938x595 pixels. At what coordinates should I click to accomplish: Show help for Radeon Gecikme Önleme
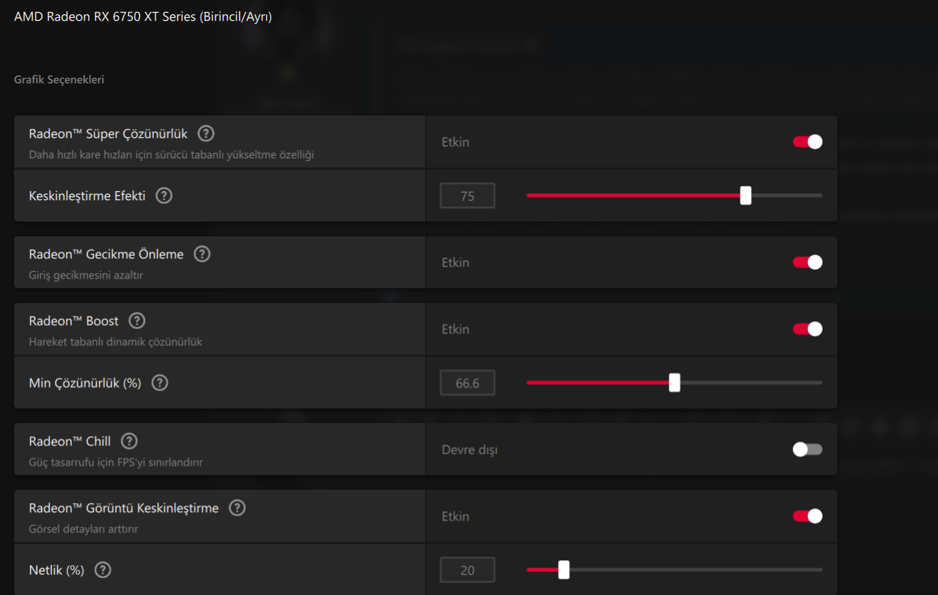(202, 254)
